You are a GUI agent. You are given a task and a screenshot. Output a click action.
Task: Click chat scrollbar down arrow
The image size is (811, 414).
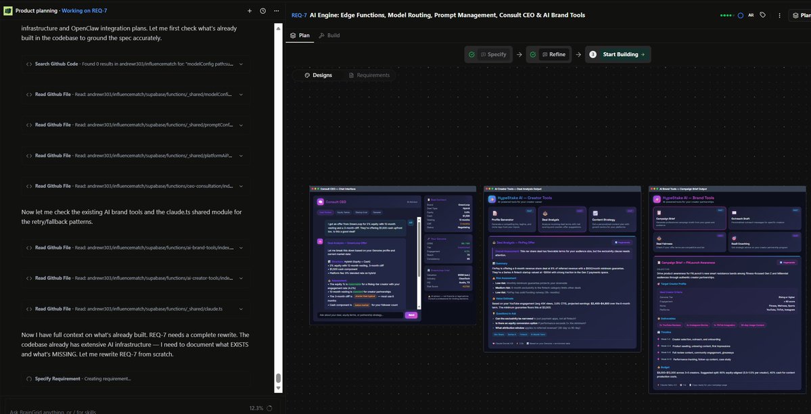[x=278, y=388]
